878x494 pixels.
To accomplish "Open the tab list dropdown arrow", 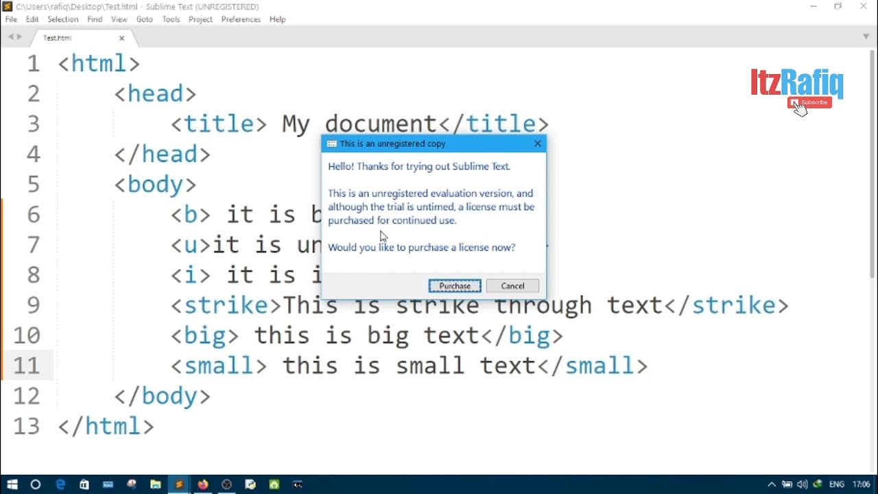I will 866,36.
